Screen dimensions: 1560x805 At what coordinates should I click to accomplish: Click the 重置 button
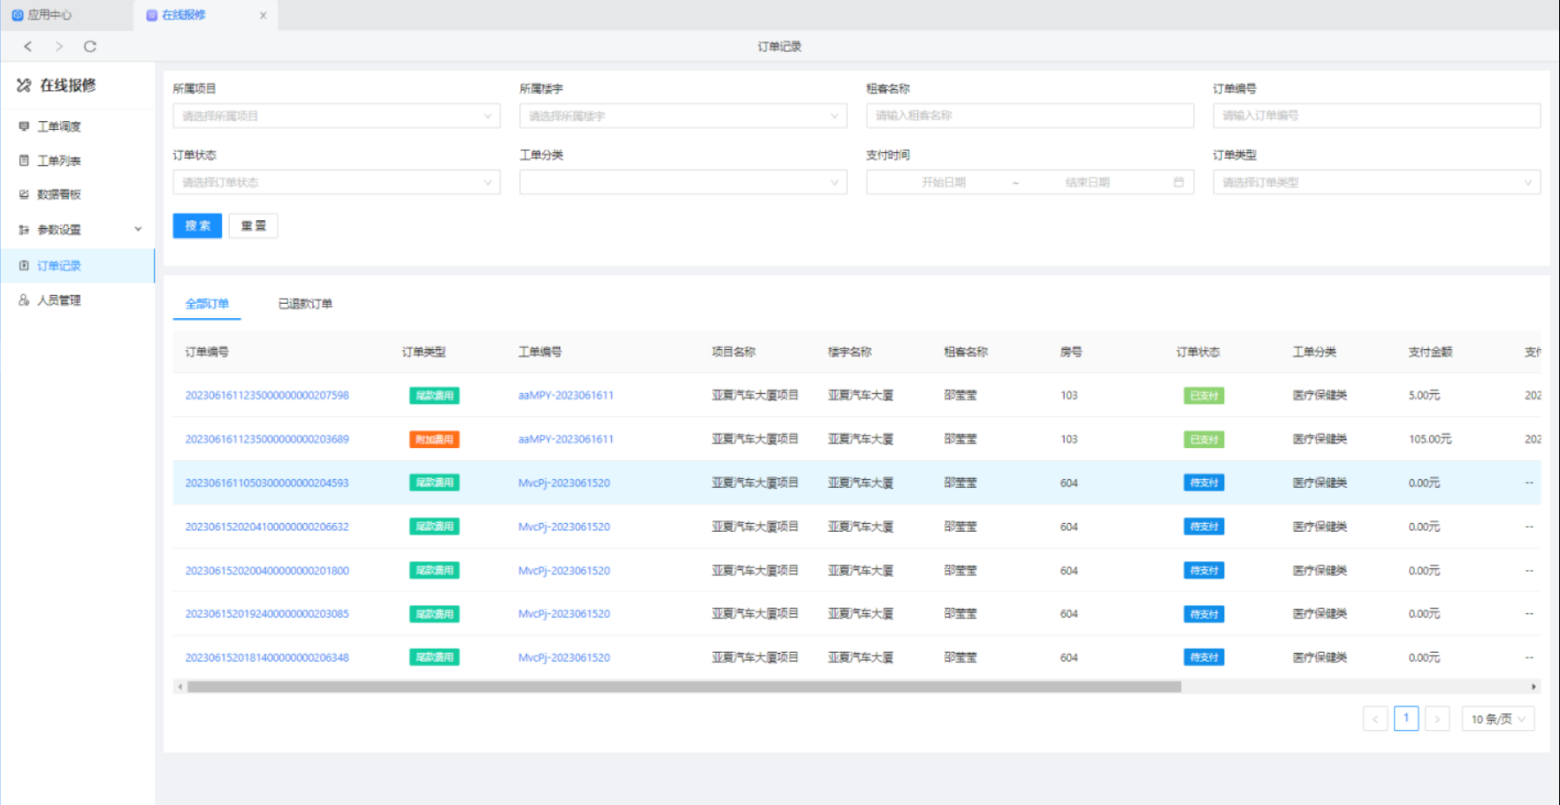[253, 226]
